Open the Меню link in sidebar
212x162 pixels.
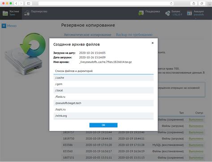coord(12,26)
